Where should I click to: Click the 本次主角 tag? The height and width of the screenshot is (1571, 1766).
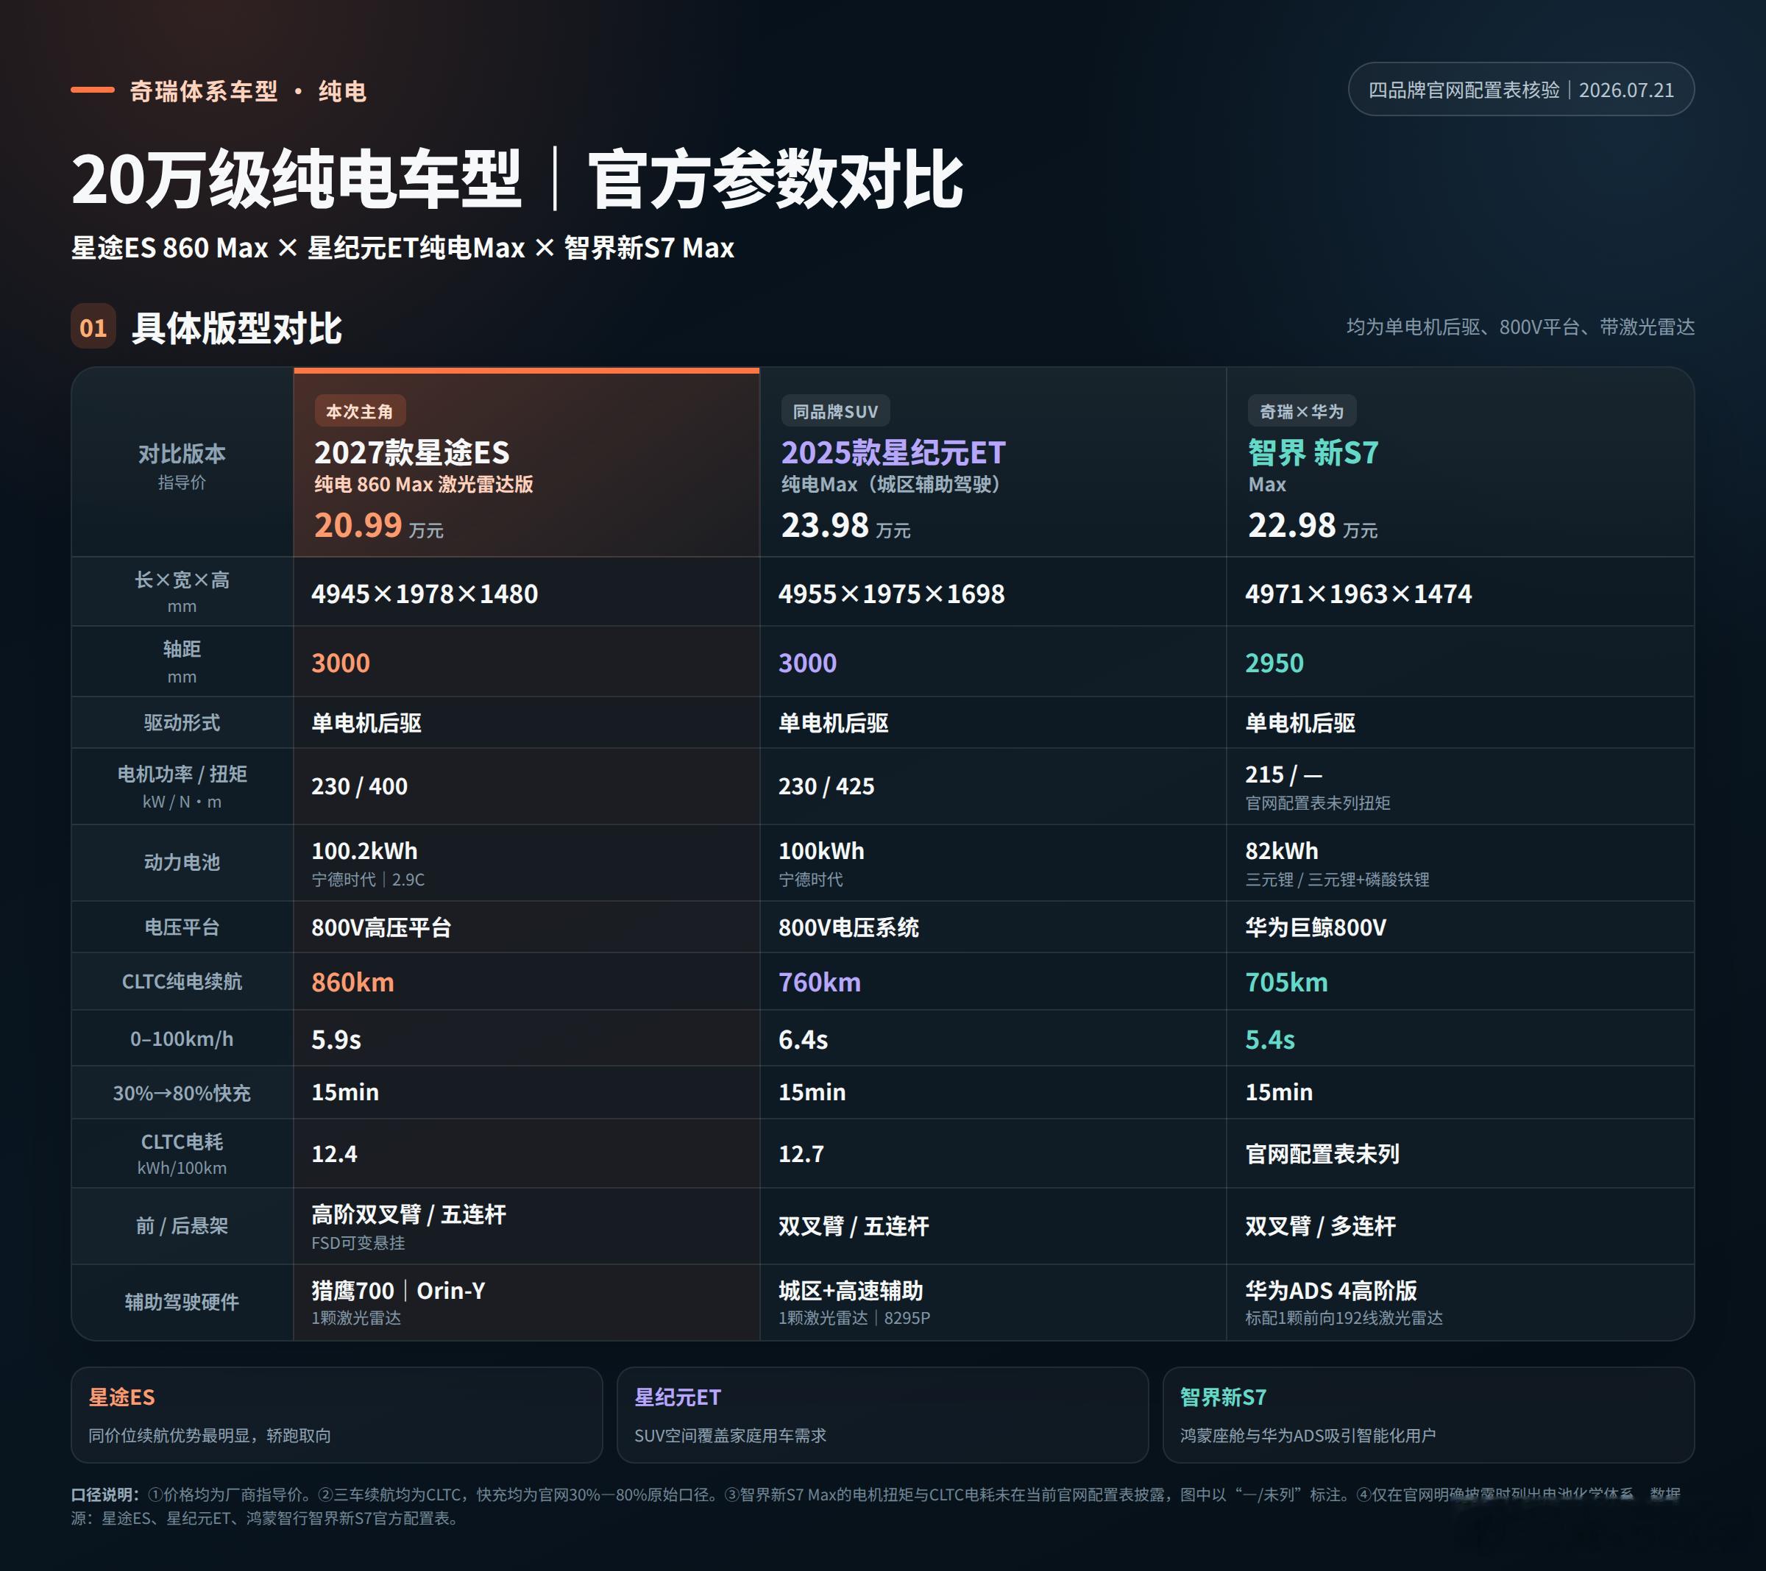pos(359,411)
